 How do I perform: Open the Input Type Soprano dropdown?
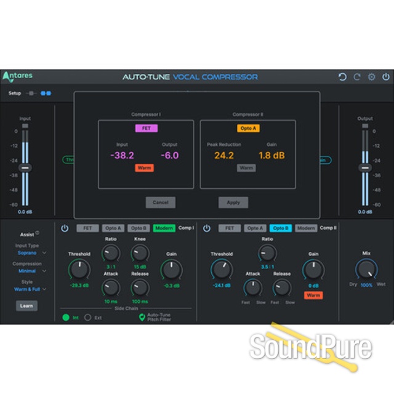click(31, 253)
